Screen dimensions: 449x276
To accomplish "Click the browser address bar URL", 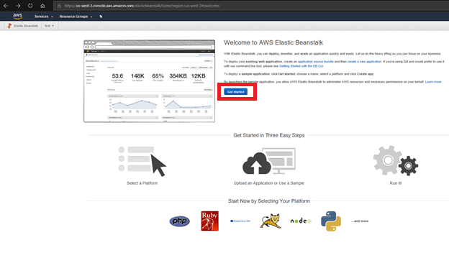I will 142,6.
